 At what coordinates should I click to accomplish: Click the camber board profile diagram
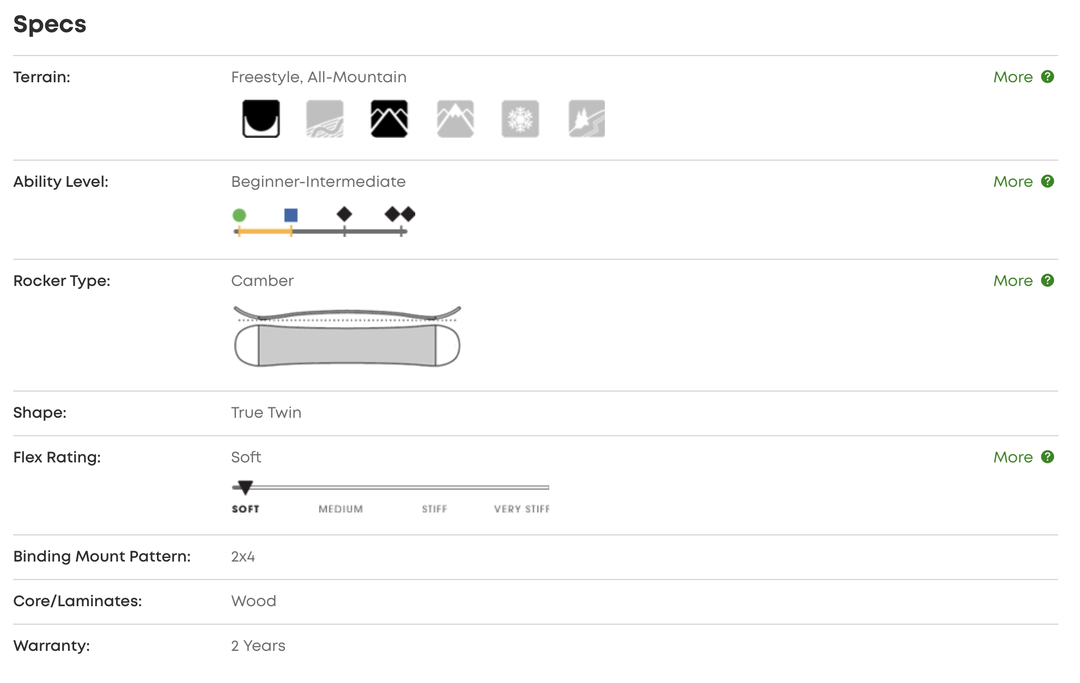pos(347,337)
